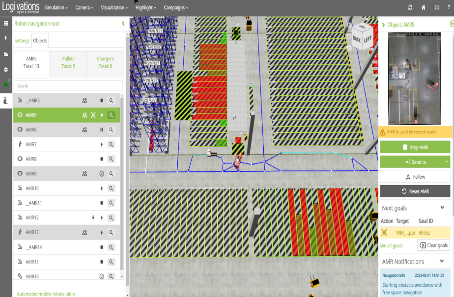This screenshot has height=297, width=454.
Task: Select the Chargers Total 8 tab
Action: coord(105,62)
